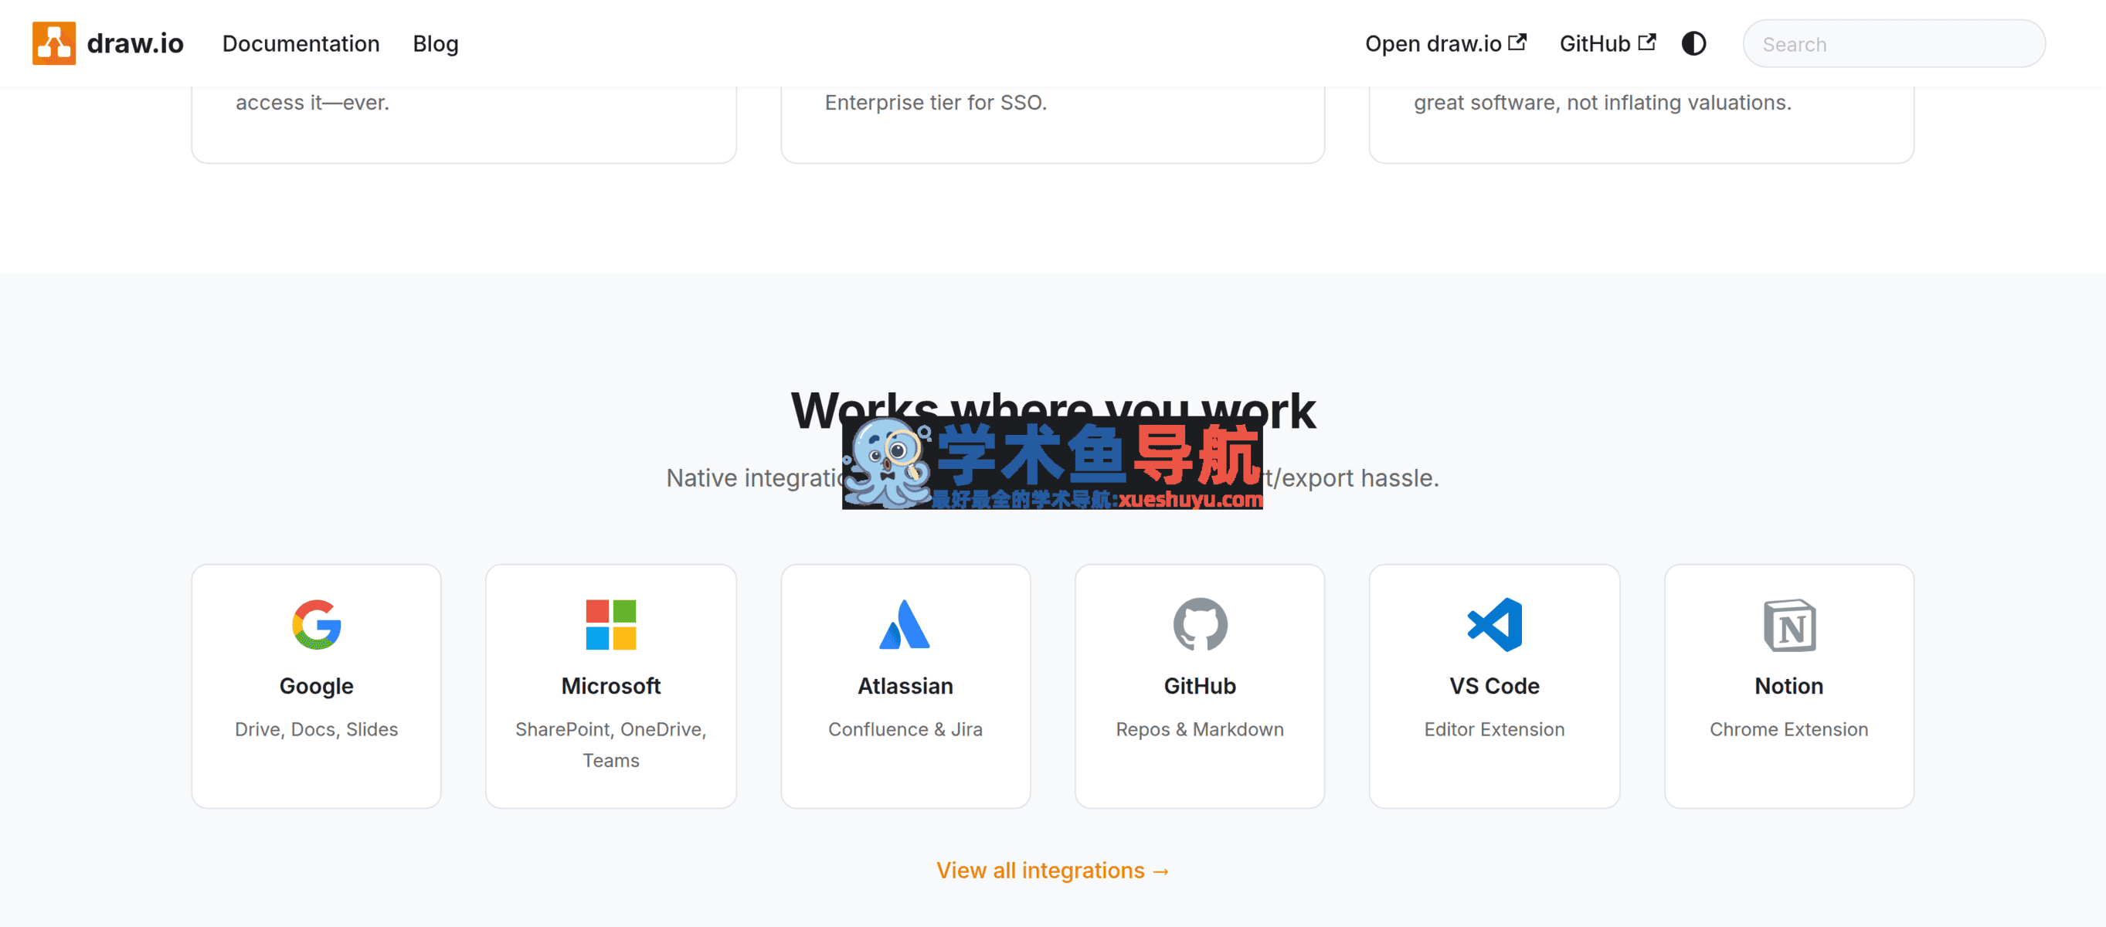Click the Google logo icon
Image resolution: width=2106 pixels, height=927 pixels.
(x=317, y=624)
